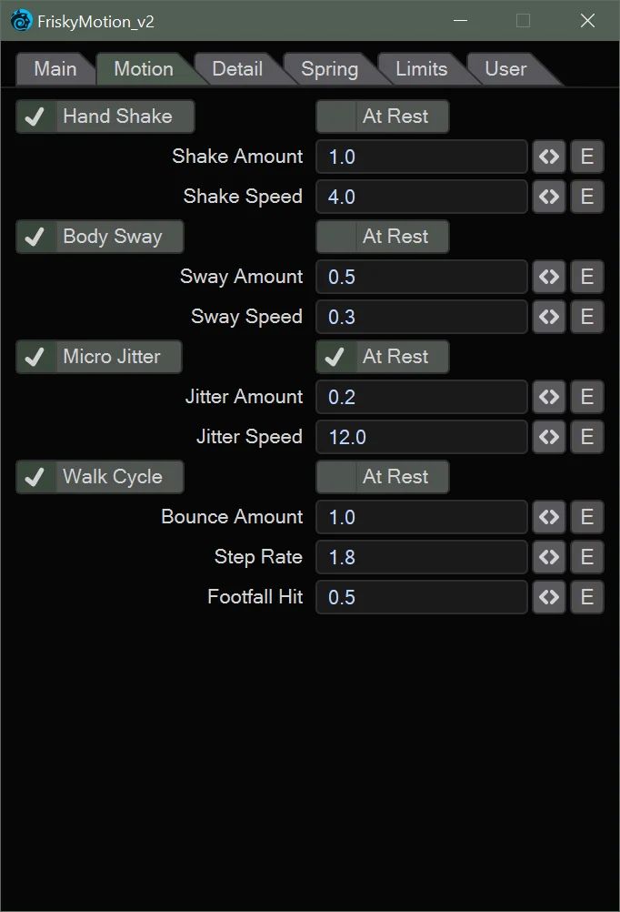Click inside the Shake Amount value field
Image resolution: width=620 pixels, height=912 pixels.
pos(421,157)
